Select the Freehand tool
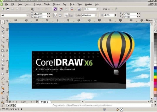This screenshot has width=157, height=112. (3, 41)
